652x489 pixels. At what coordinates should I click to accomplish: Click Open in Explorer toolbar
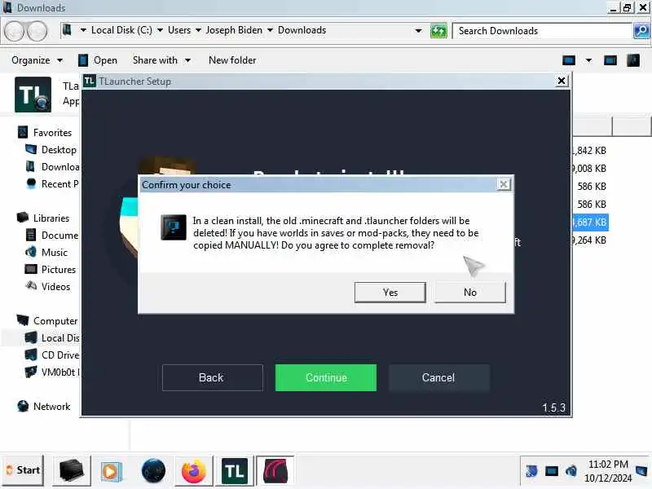click(98, 60)
